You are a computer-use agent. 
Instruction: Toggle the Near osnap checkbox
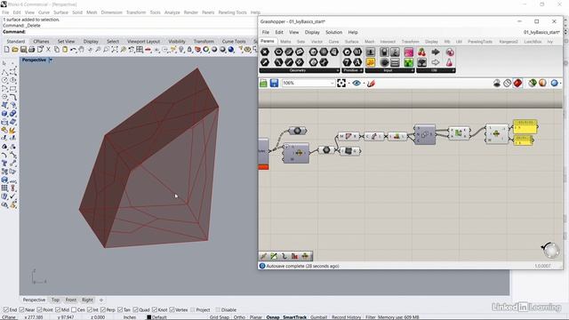[21, 310]
